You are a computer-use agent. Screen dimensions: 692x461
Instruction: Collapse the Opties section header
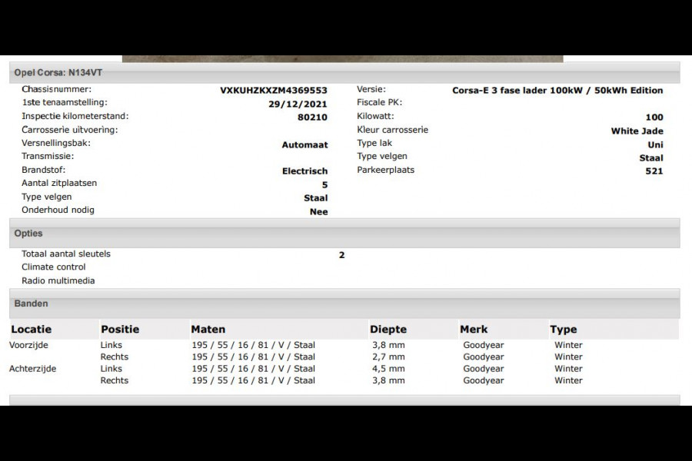tap(344, 234)
